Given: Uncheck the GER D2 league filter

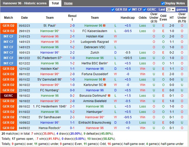Looking at the screenshot, I should 113,9.
